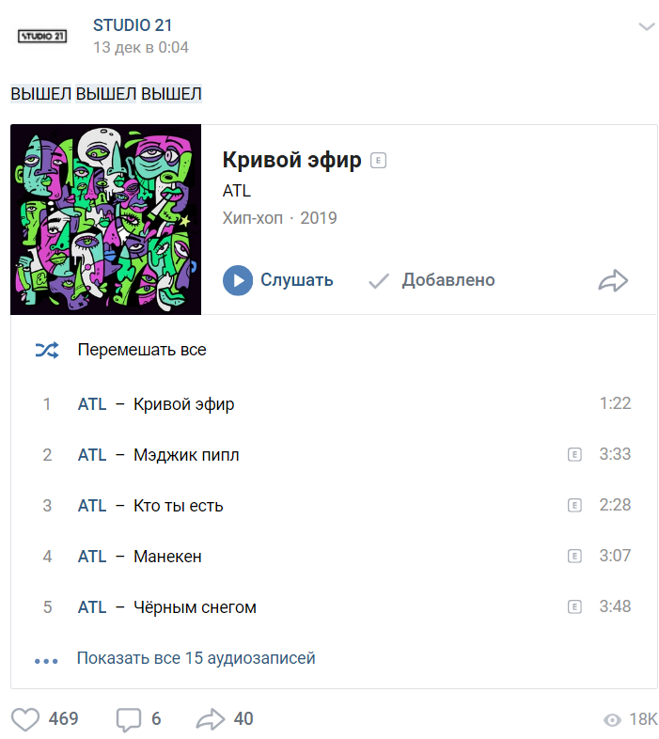The width and height of the screenshot is (659, 739).
Task: Click the STUDIO 21 avatar logo
Action: [x=42, y=37]
